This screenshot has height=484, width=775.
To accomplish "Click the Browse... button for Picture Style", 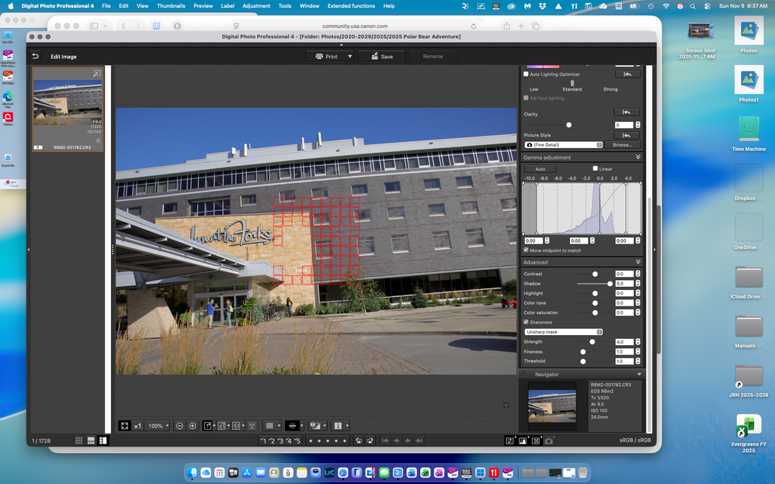I will [x=622, y=145].
